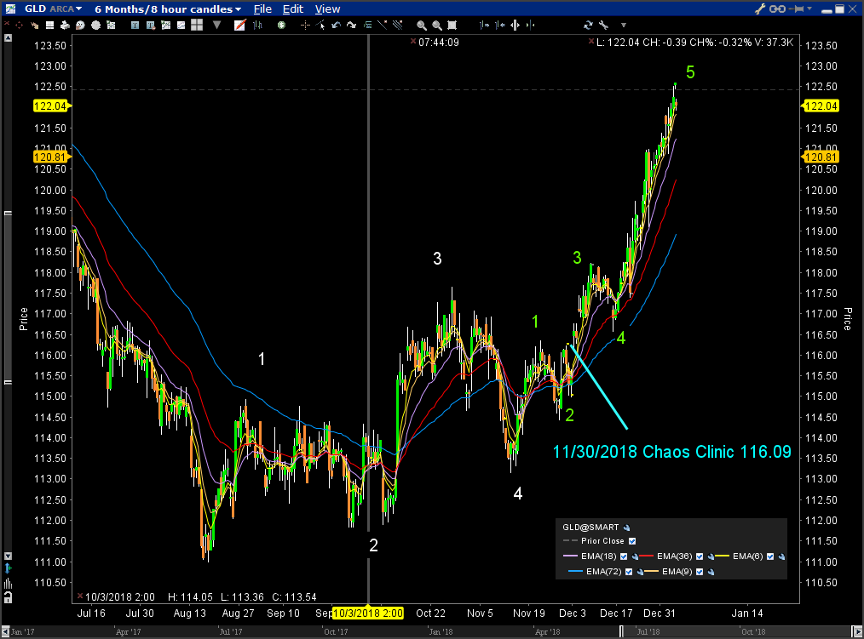
Task: Click the shift chart right arrow icon
Action: pos(484,26)
